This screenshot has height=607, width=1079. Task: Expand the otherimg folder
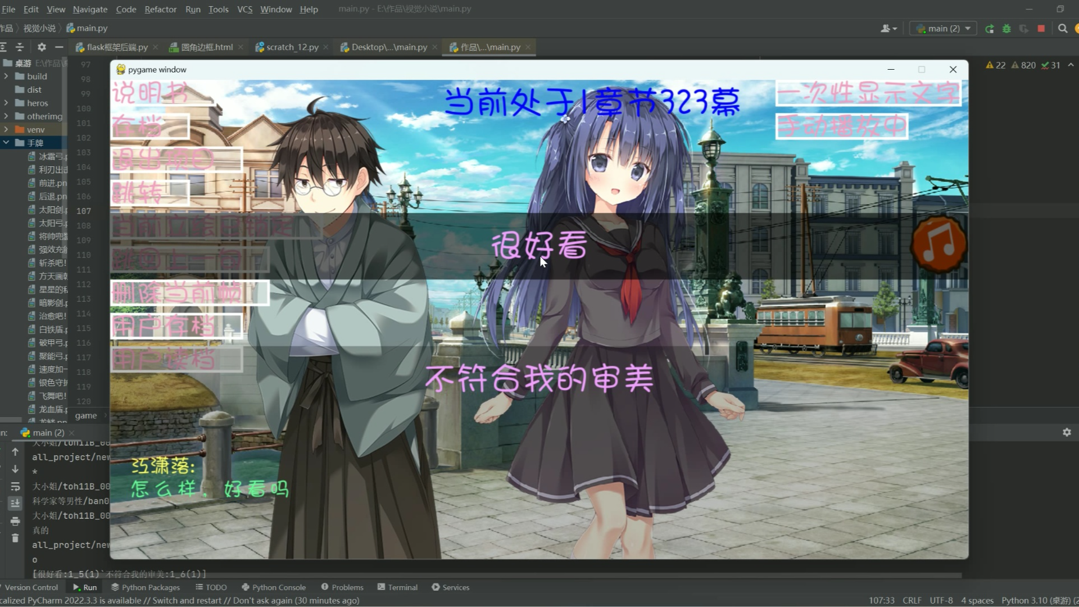pos(6,116)
